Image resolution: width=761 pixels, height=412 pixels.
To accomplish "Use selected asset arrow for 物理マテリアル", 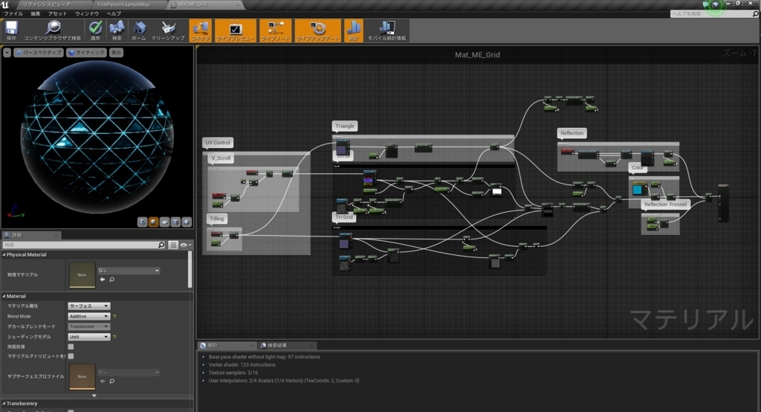I will click(103, 280).
